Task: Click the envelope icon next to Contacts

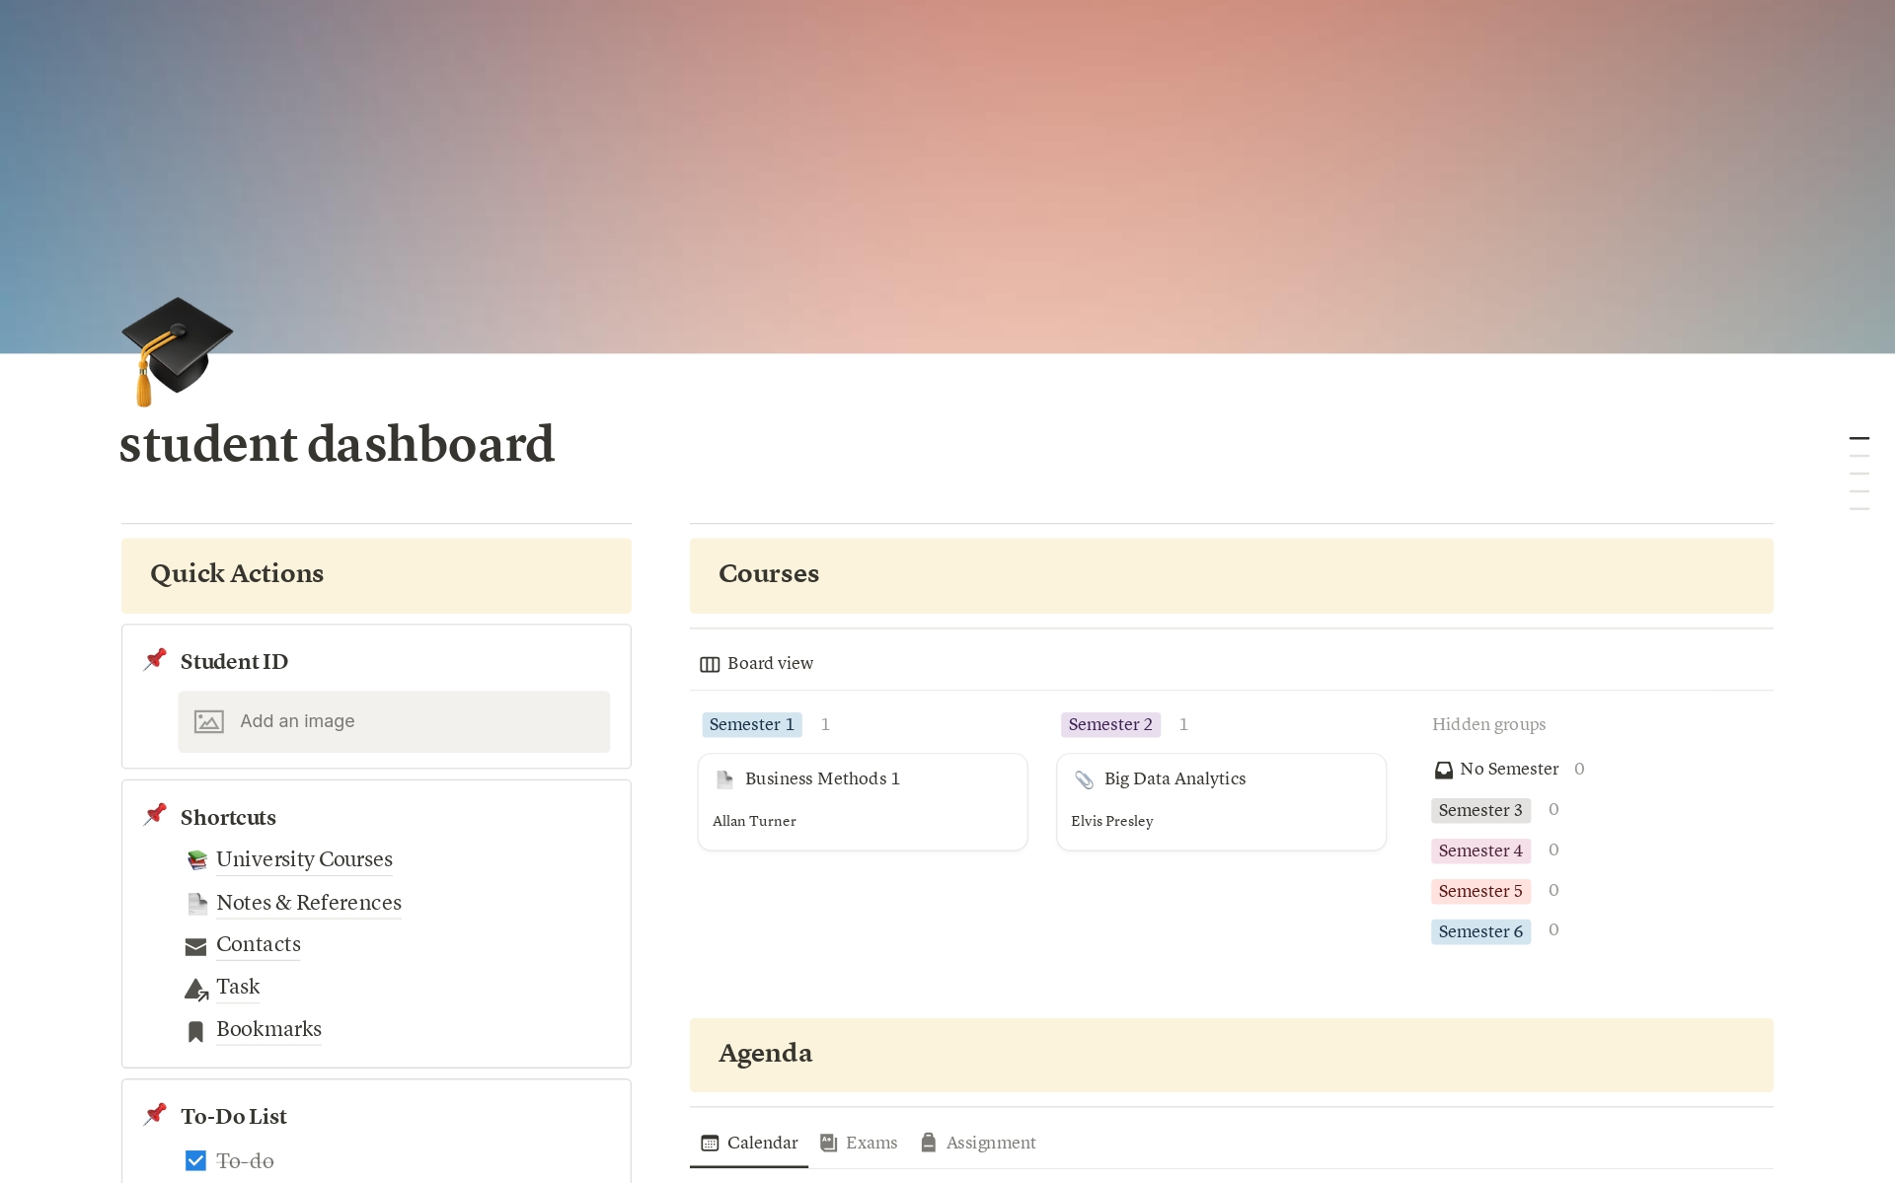Action: pyautogui.click(x=195, y=946)
